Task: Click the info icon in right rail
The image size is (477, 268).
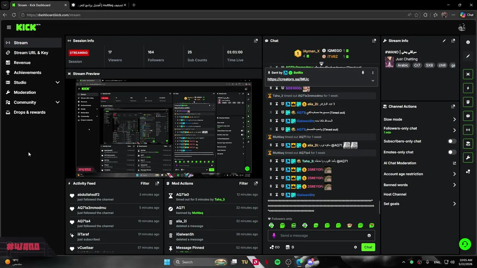Action: [468, 42]
